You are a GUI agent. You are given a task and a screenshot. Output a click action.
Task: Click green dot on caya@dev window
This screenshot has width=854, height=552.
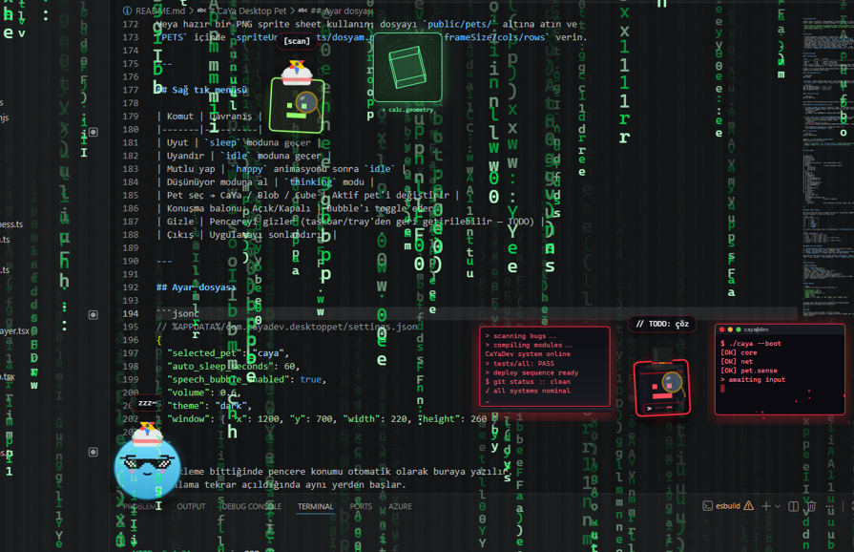click(x=739, y=329)
